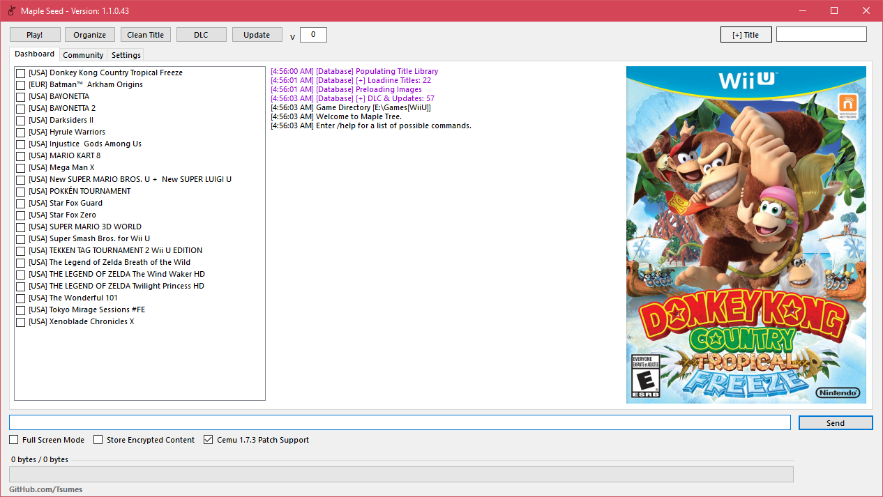Tick the Donkey Kong Country Tropical Freeze checkbox
The height and width of the screenshot is (497, 883).
click(x=21, y=73)
